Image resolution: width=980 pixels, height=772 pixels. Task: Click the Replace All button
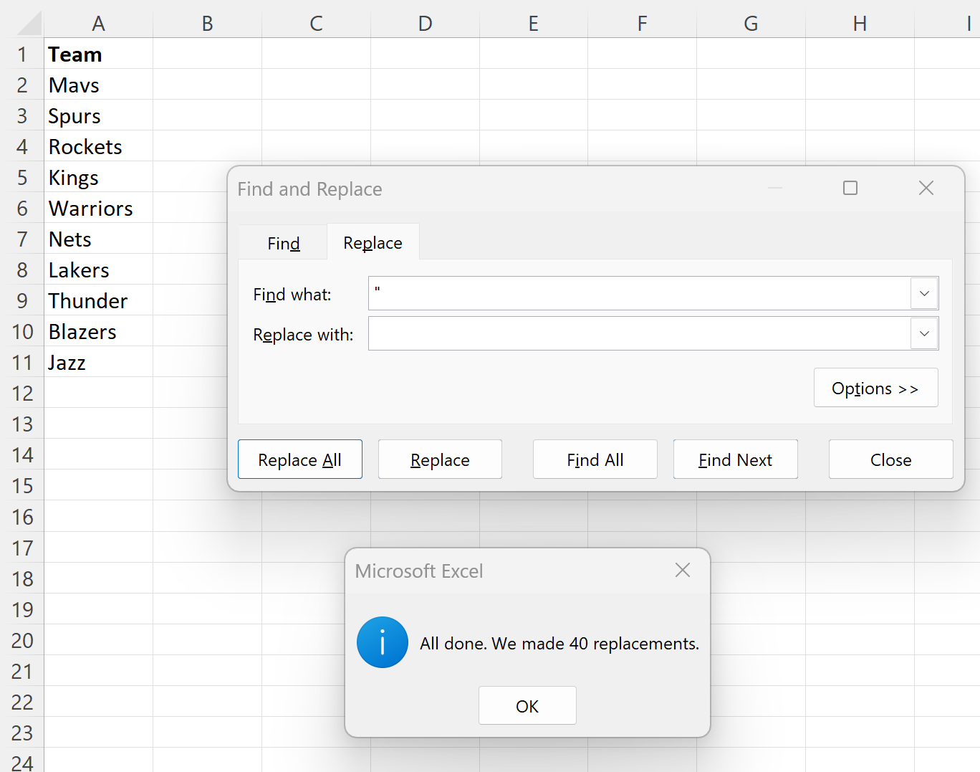299,459
